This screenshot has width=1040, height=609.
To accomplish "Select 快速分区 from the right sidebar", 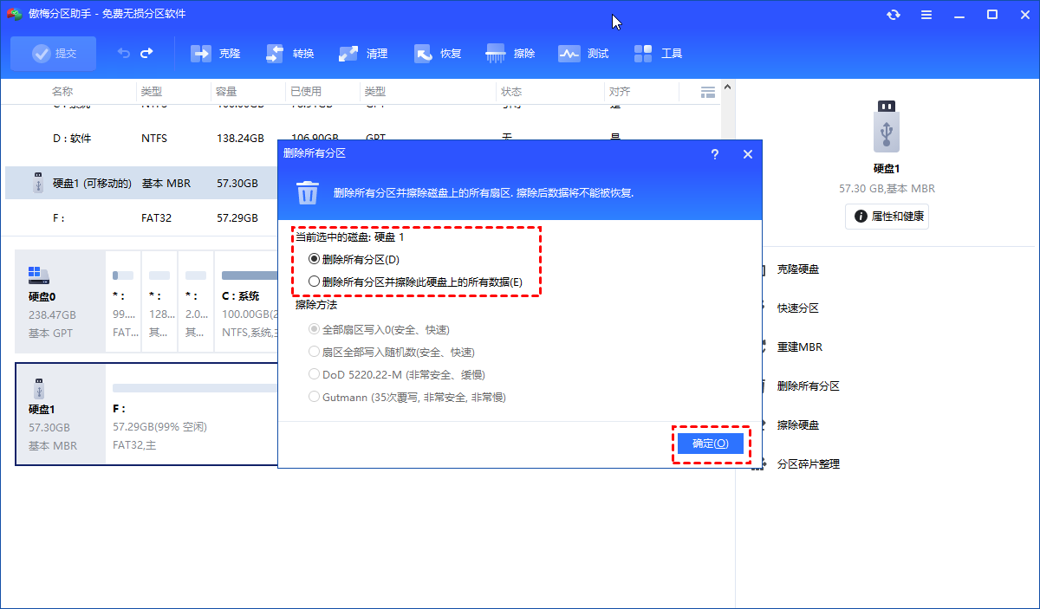I will (x=798, y=308).
